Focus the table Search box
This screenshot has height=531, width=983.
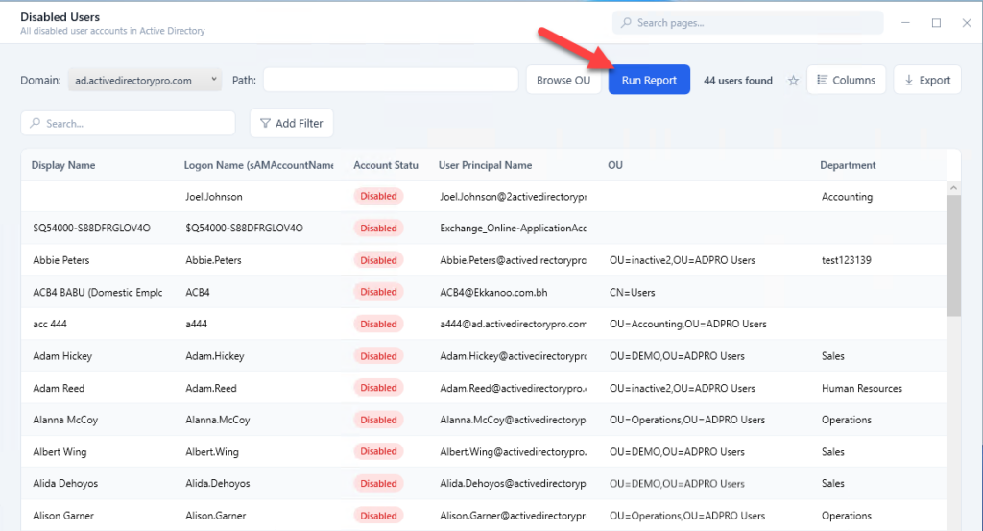(x=129, y=123)
